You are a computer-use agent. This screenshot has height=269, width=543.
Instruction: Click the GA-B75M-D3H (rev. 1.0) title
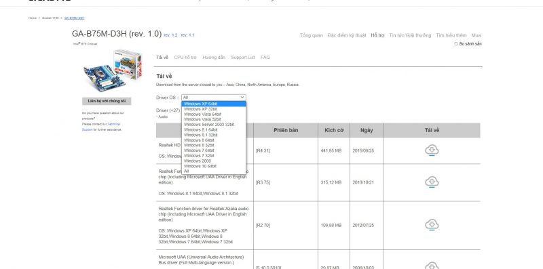pyautogui.click(x=117, y=34)
